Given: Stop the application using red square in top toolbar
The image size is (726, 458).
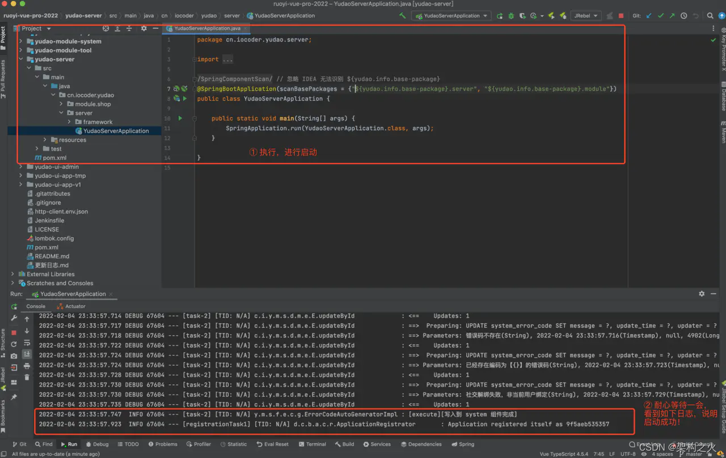Looking at the screenshot, I should coord(621,16).
